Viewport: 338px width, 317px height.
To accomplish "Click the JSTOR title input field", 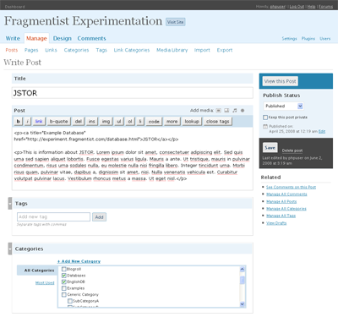I will [x=133, y=93].
